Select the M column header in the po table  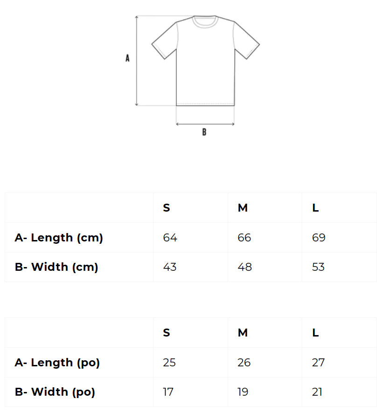point(243,333)
